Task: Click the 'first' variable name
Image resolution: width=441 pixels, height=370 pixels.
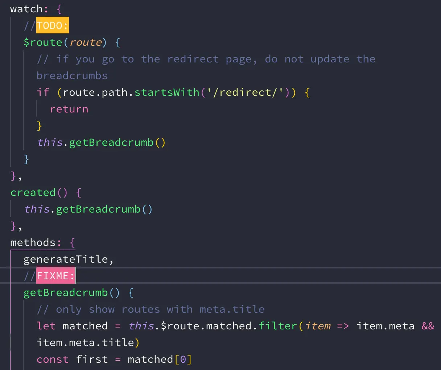Action: 92,359
